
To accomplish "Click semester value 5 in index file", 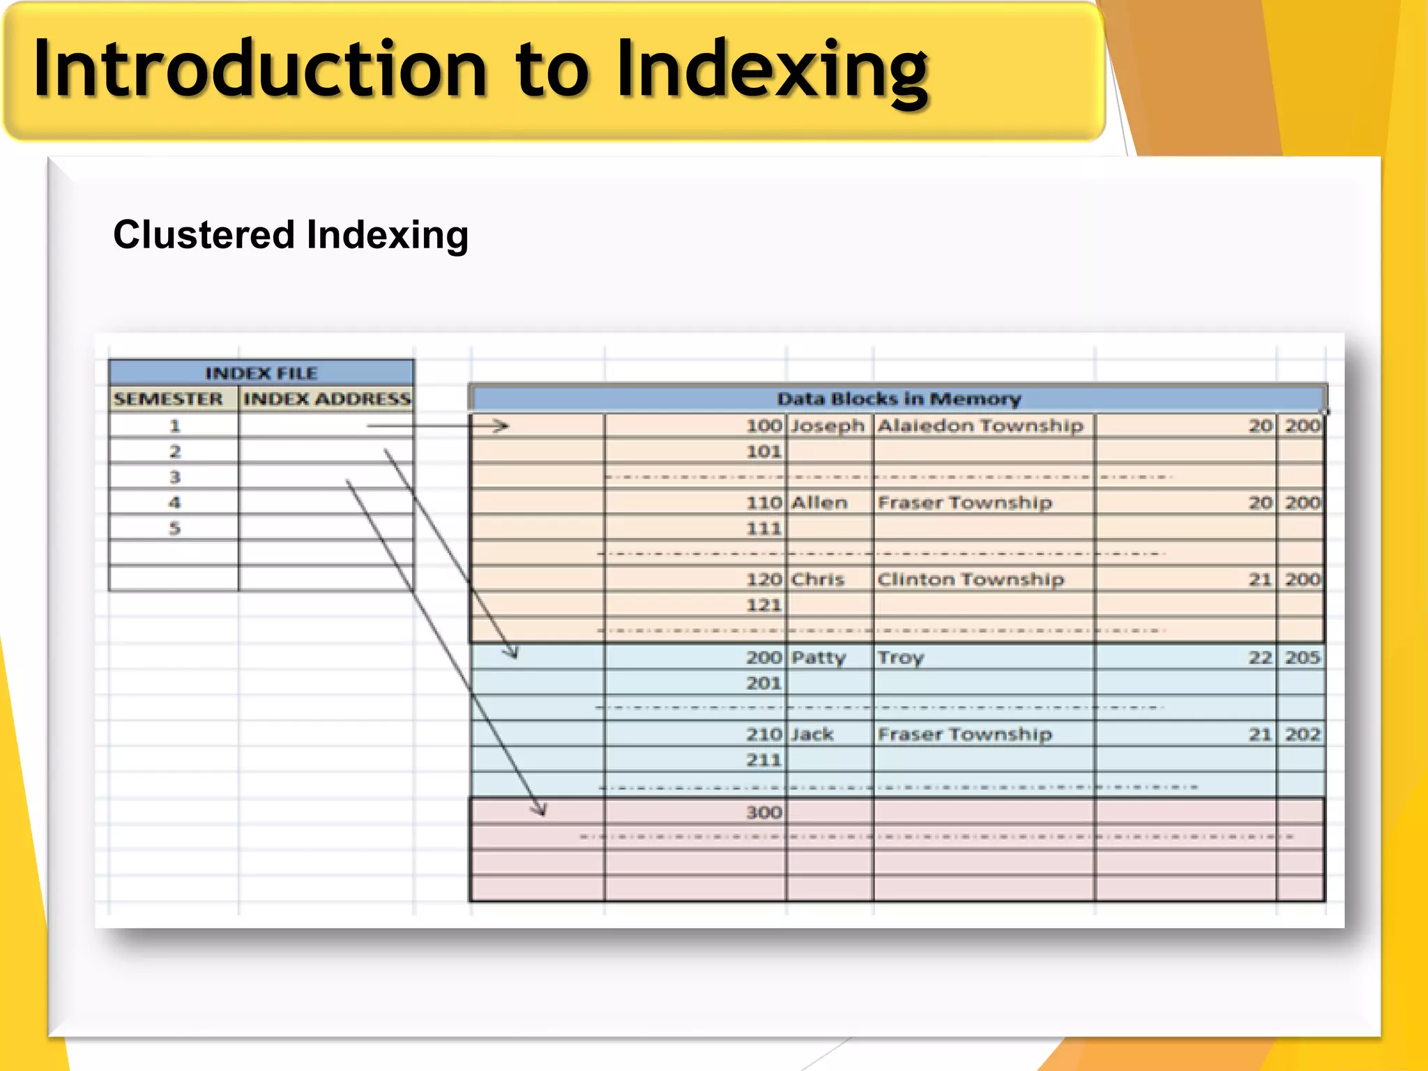I will [x=174, y=528].
